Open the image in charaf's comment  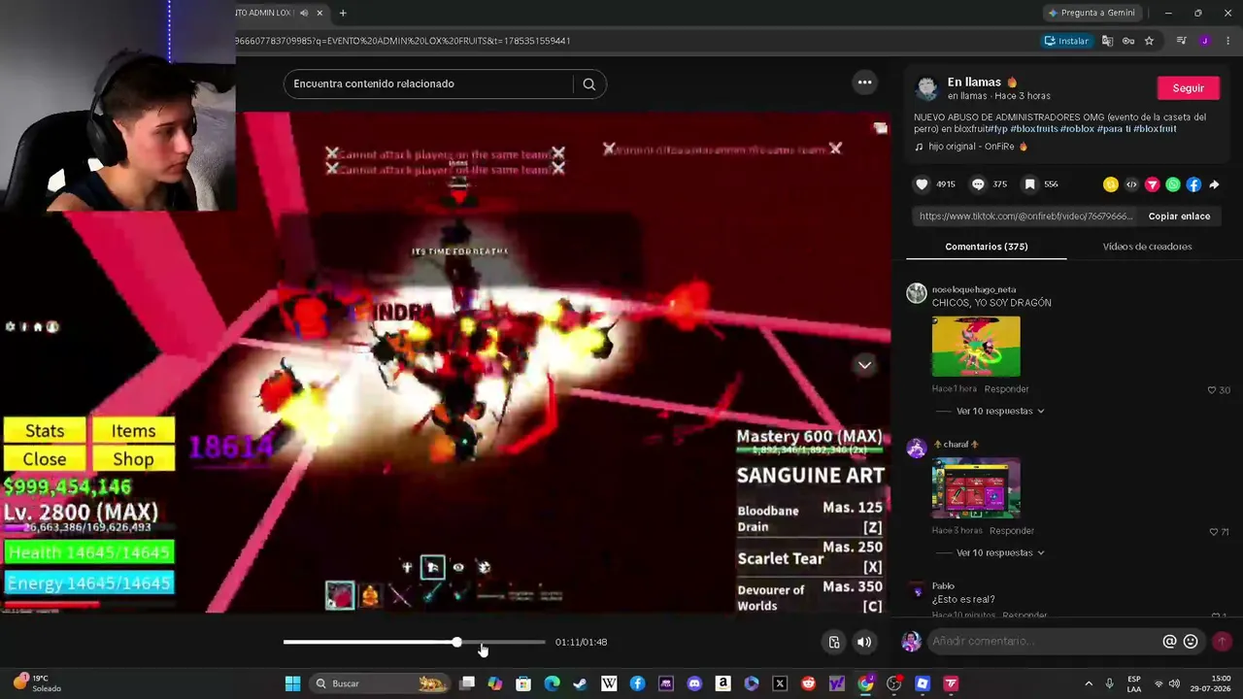pos(976,488)
